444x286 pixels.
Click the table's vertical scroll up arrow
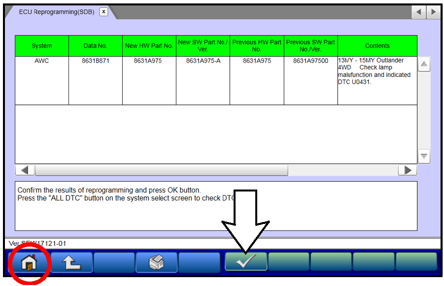click(424, 64)
